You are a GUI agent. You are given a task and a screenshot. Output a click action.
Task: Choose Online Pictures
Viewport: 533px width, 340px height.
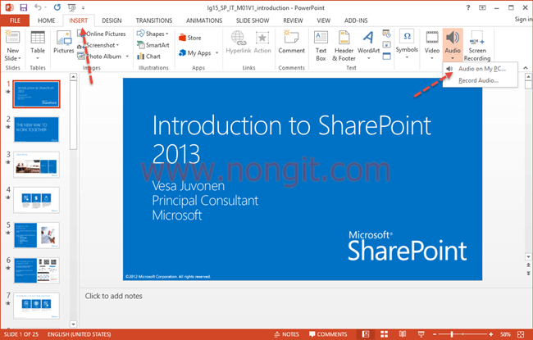102,34
